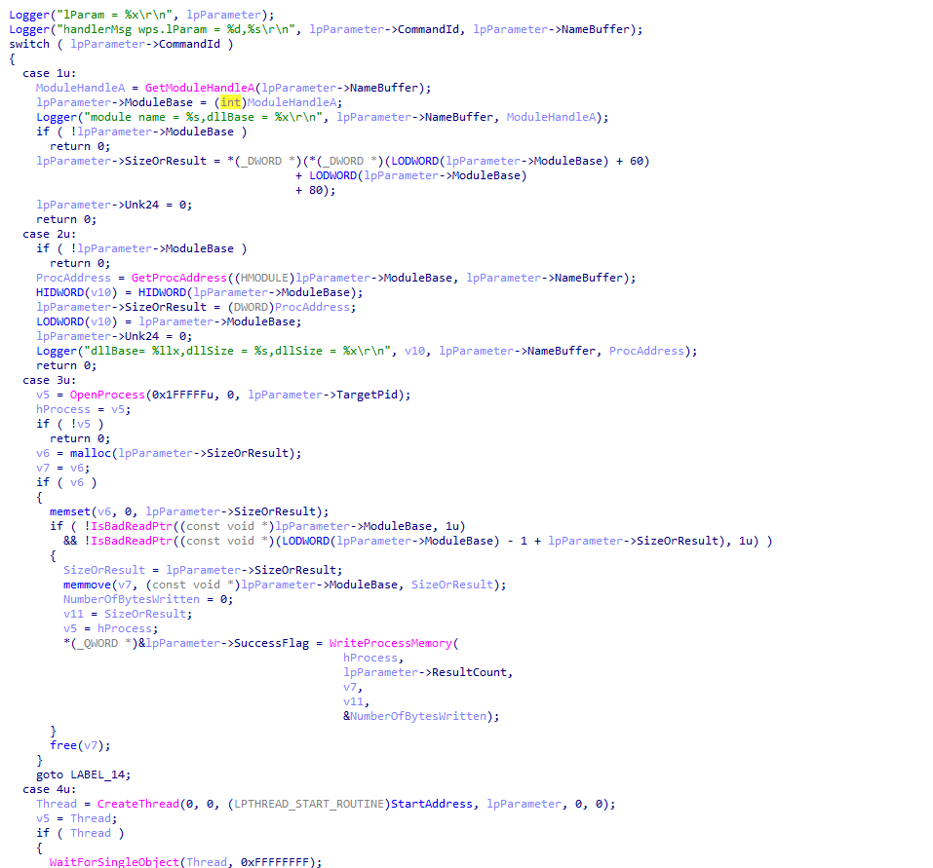Click the highlighted int cast
This screenshot has height=868, width=933.
coord(231,102)
